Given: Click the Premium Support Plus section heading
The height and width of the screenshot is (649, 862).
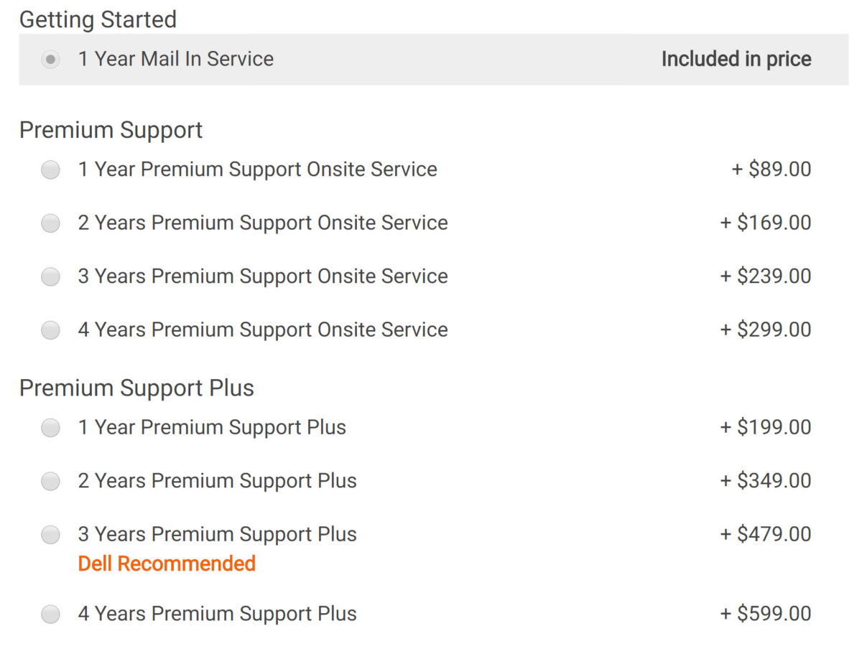Looking at the screenshot, I should point(138,388).
